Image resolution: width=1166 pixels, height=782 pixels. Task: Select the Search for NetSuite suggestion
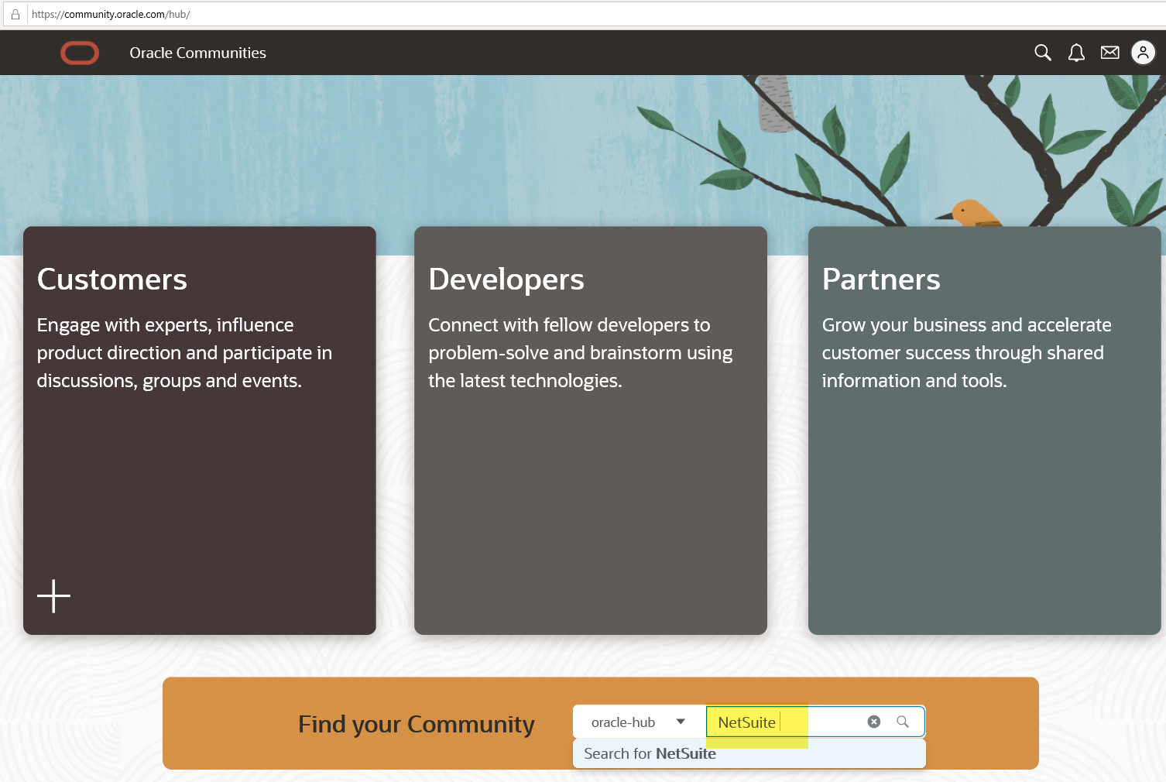[x=749, y=753]
